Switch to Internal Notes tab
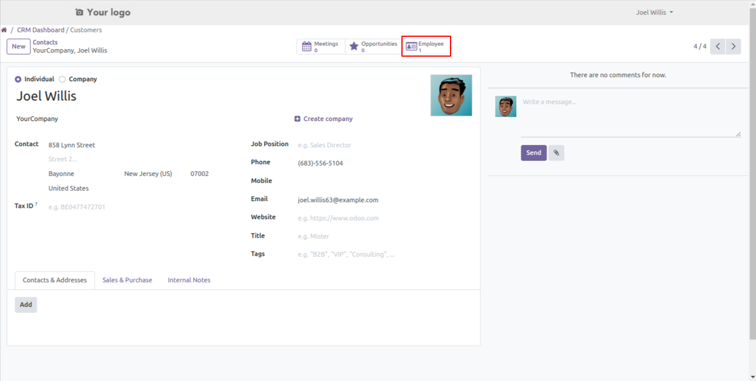This screenshot has height=381, width=756. [x=189, y=280]
